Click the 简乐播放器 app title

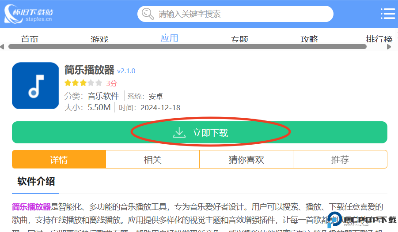(x=89, y=70)
